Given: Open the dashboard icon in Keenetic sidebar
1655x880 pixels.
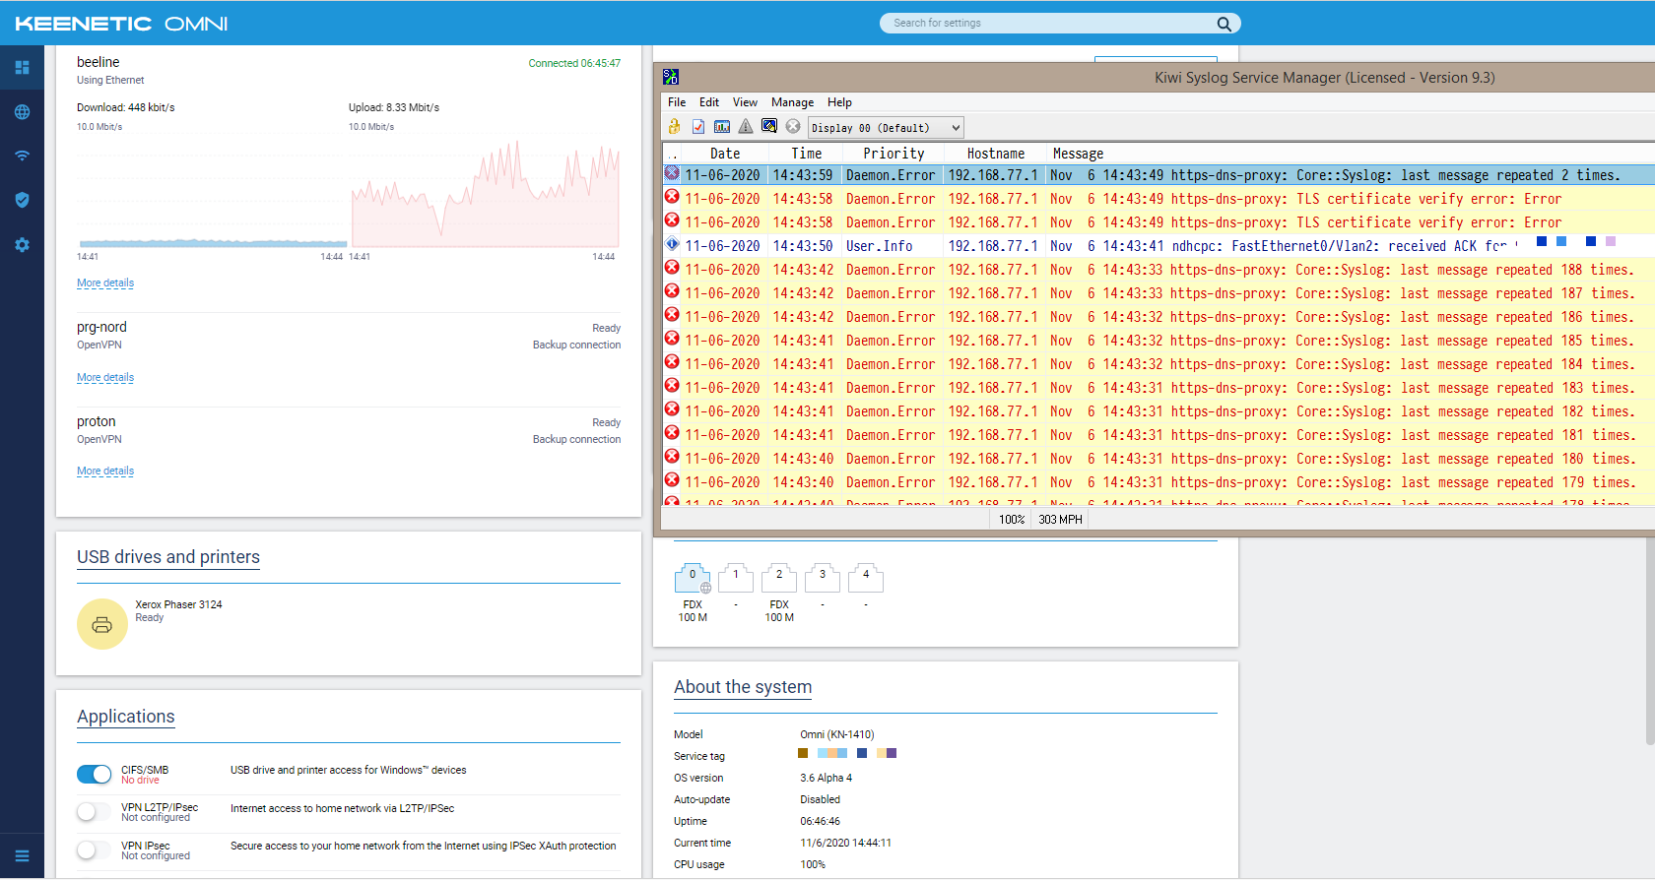Looking at the screenshot, I should point(22,68).
